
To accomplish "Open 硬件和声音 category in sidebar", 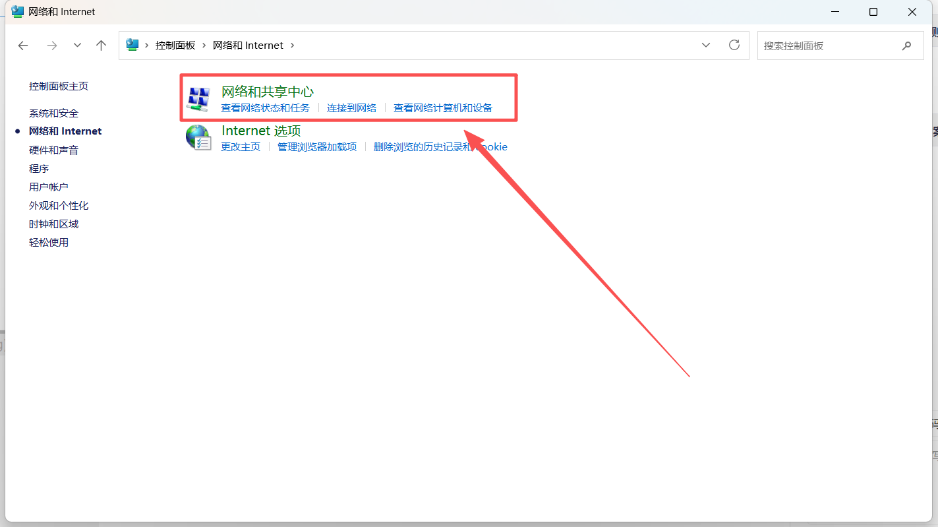I will pyautogui.click(x=53, y=150).
